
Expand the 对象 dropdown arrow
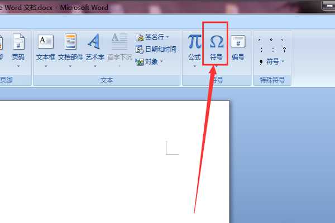tap(161, 62)
